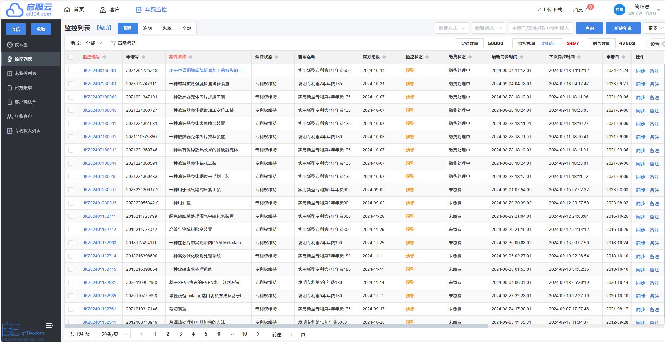Go to page 10 in pagination
Screen dimensions: 665x342
tap(244, 334)
